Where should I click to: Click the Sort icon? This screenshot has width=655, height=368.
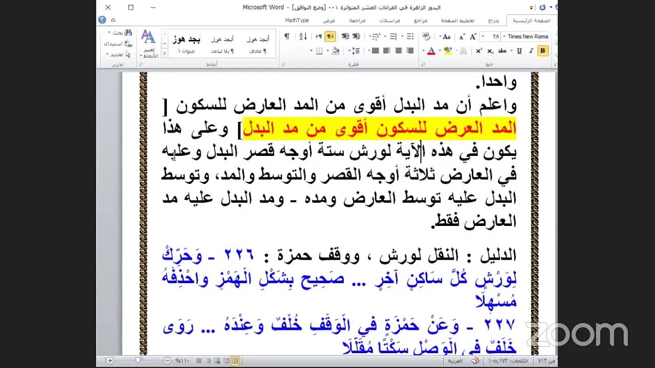pos(303,36)
